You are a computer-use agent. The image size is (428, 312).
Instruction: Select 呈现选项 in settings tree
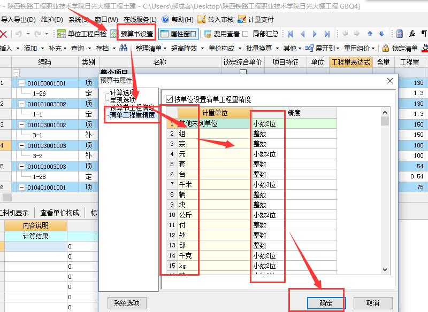(x=123, y=100)
